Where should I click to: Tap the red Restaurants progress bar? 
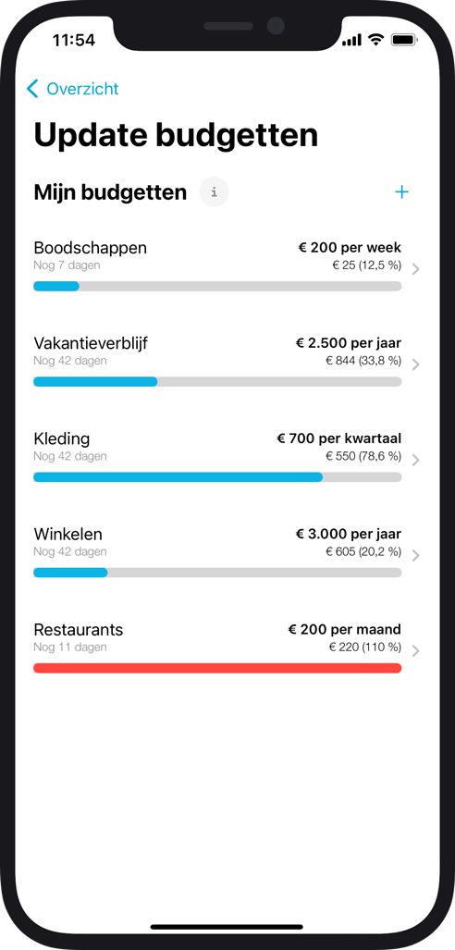click(x=217, y=668)
